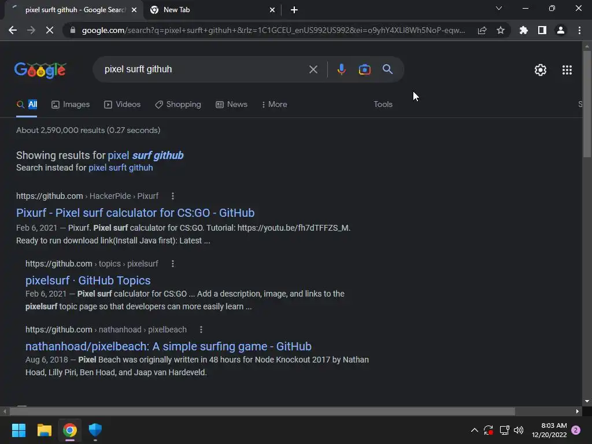Close the New Tab tab

272,10
